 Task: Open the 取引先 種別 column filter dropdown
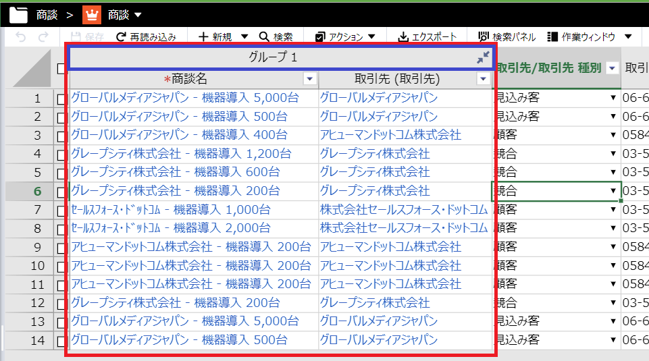pos(612,68)
